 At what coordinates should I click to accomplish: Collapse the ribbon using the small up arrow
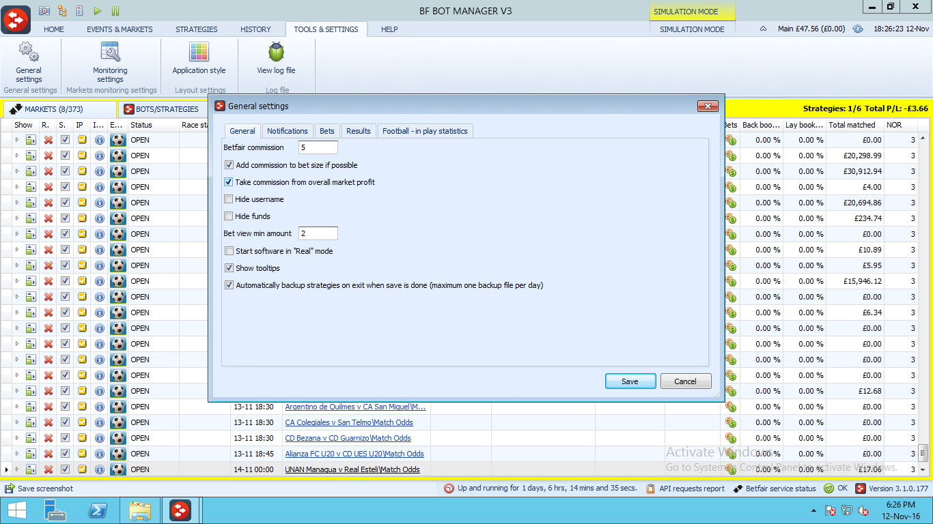[763, 29]
